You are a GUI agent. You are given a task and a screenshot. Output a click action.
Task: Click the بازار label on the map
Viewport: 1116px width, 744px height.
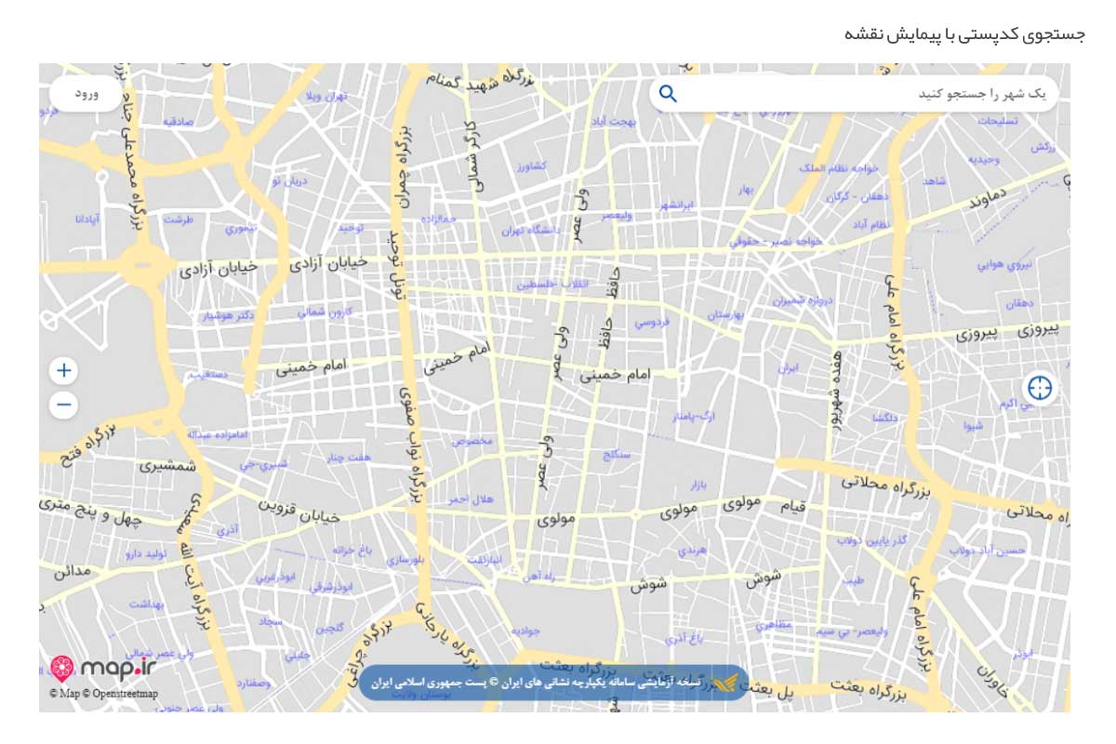click(x=697, y=485)
